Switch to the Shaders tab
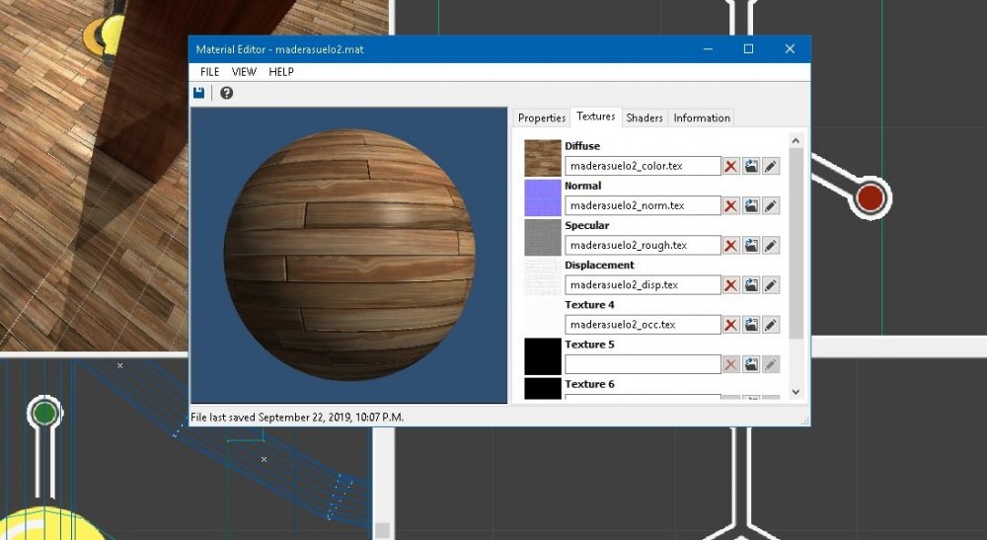The height and width of the screenshot is (540, 987). (645, 117)
